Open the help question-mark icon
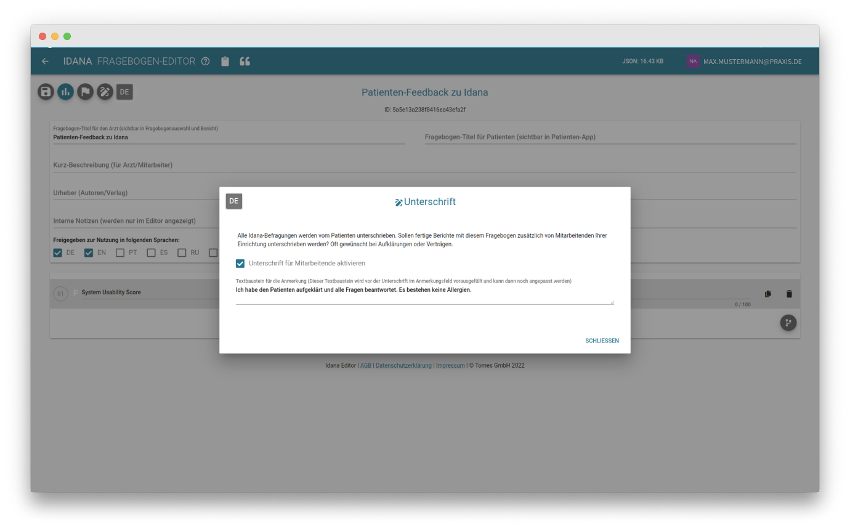The image size is (850, 529). coord(206,62)
